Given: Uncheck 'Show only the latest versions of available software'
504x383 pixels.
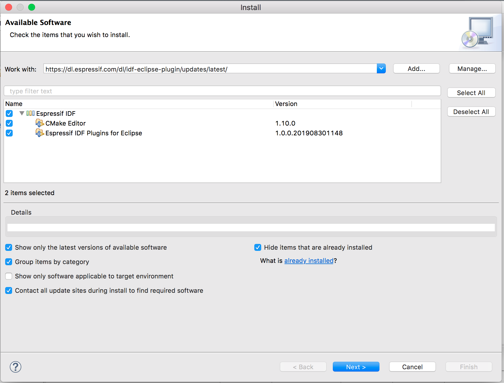Looking at the screenshot, I should (9, 247).
